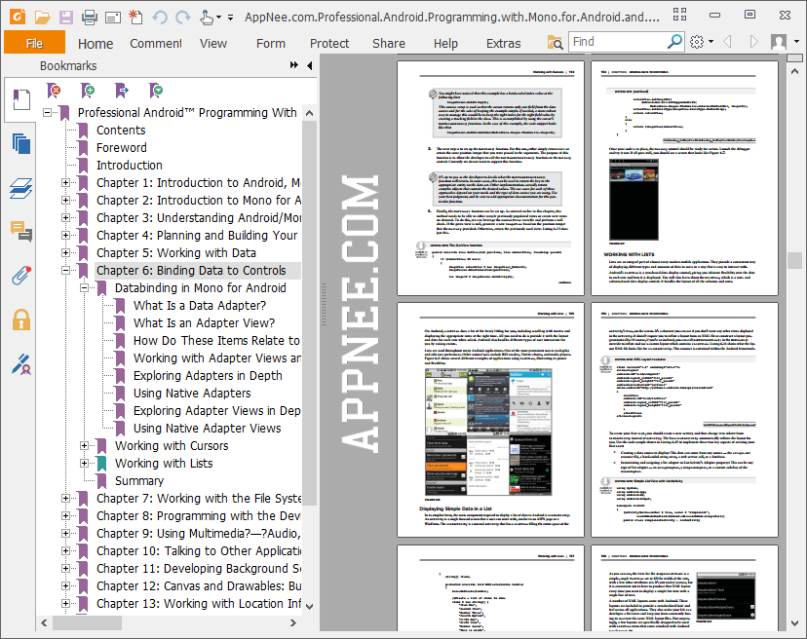Expand the Chapter 7 bookmark node

[x=66, y=498]
